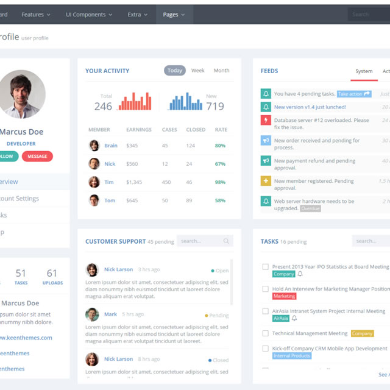Screen dimensions: 390x390
Task: Click the red Total bar chart
Action: click(135, 101)
